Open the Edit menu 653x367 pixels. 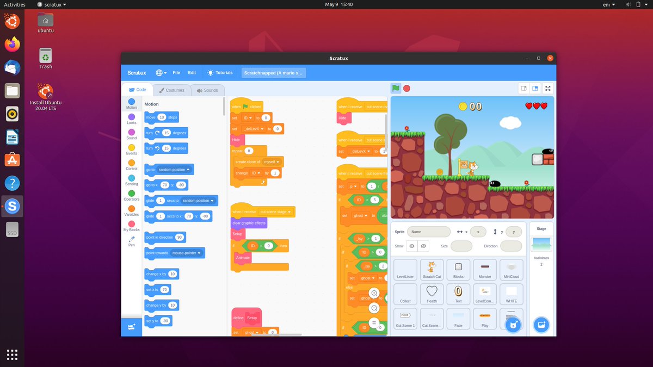[192, 73]
